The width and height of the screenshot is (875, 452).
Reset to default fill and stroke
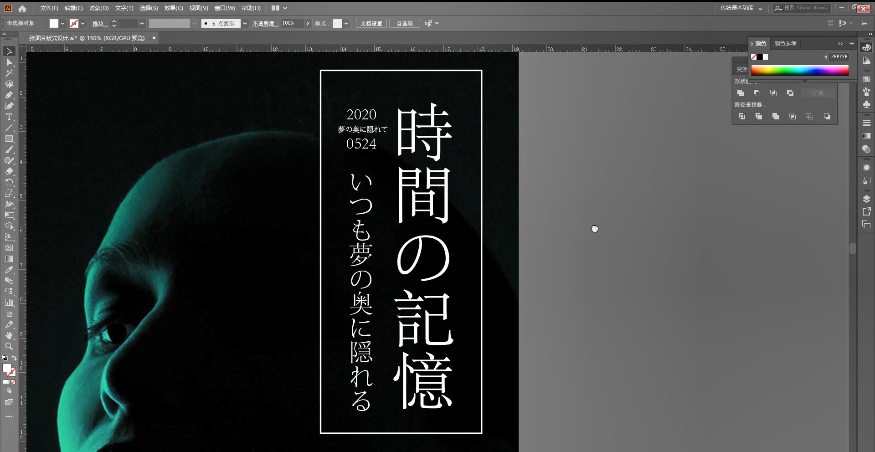point(5,358)
